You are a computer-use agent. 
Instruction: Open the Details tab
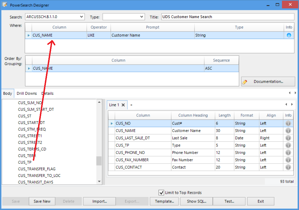(x=48, y=93)
